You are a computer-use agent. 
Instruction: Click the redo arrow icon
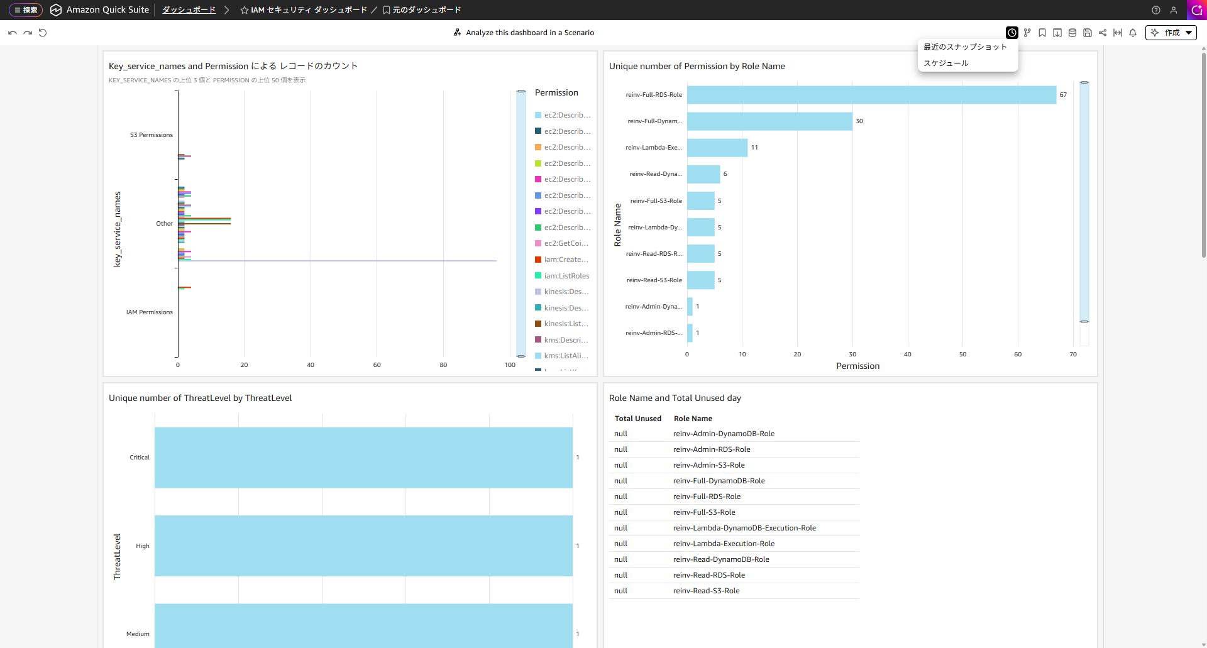28,33
